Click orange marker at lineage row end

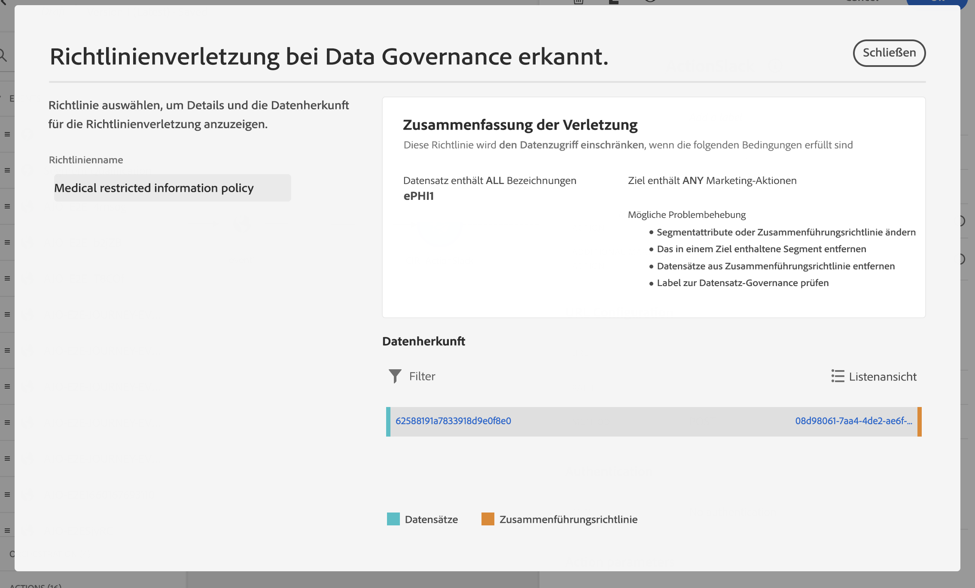(x=919, y=422)
